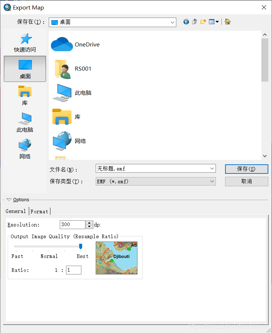Image resolution: width=272 pixels, height=333 pixels.
Task: Click the home folder icon
Action: (228, 22)
